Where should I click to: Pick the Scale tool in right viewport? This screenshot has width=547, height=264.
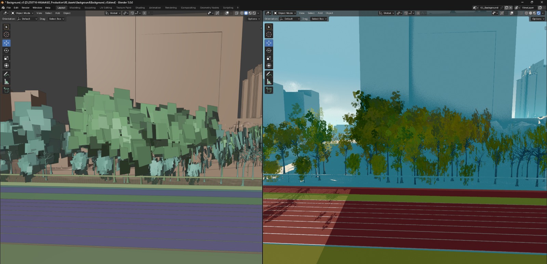point(269,58)
